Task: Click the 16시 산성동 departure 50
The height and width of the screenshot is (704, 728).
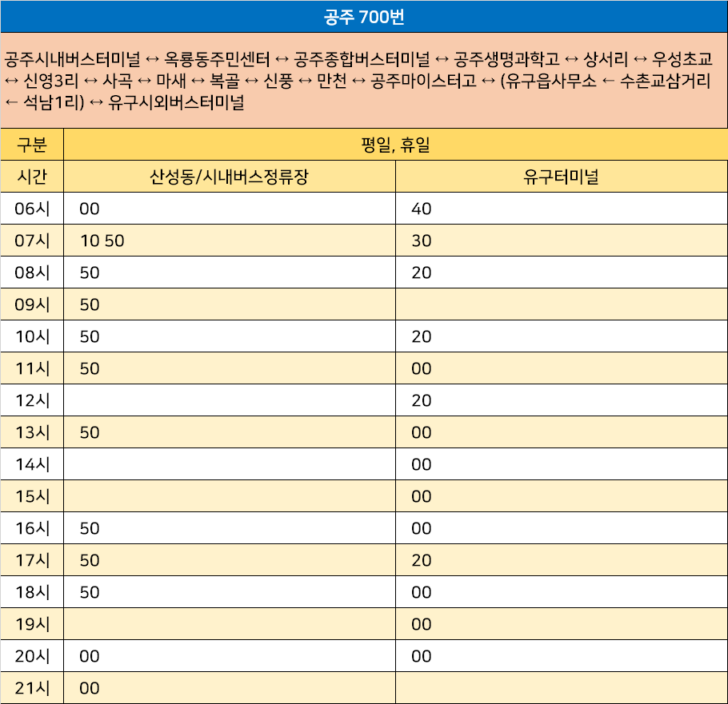Action: pyautogui.click(x=89, y=529)
